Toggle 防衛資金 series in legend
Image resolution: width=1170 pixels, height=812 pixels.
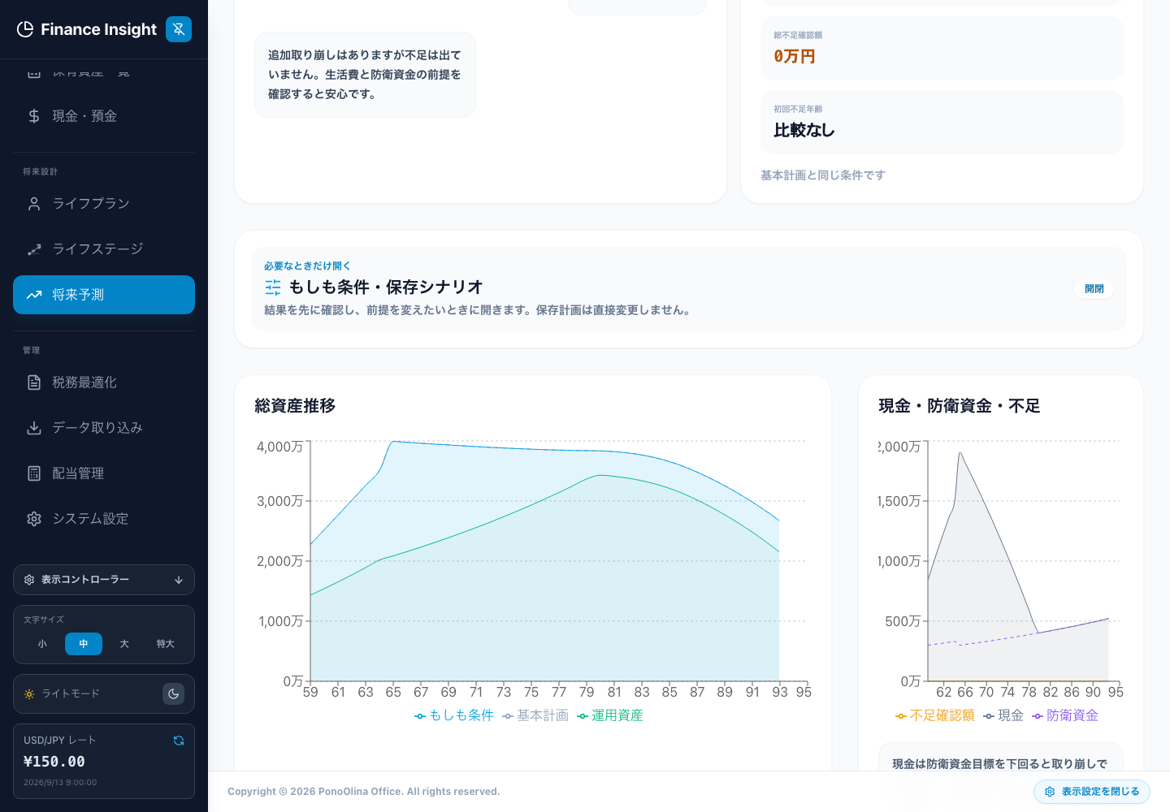pos(1065,715)
